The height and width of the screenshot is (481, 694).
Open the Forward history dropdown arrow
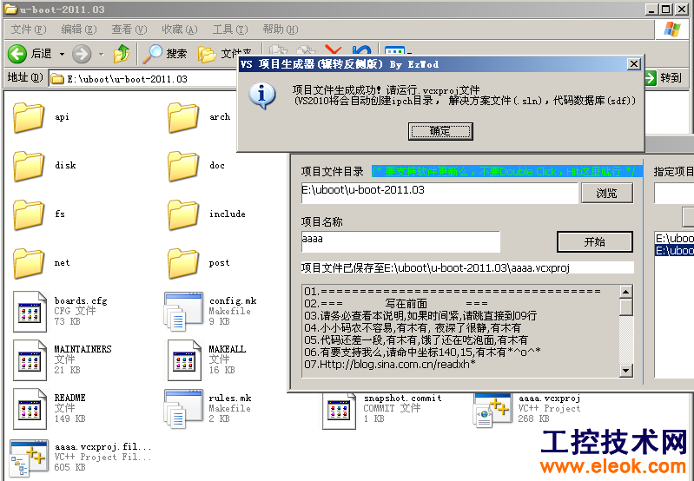pyautogui.click(x=102, y=54)
